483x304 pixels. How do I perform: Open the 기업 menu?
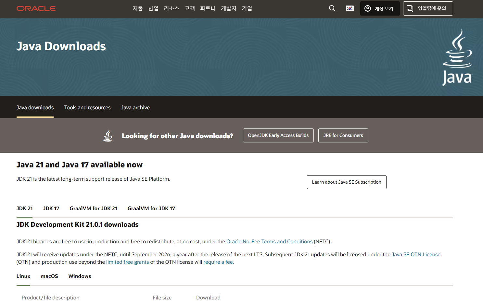click(x=247, y=8)
